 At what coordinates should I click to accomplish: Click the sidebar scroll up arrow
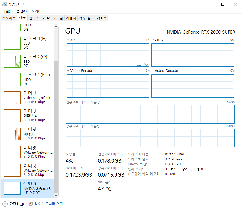tap(56, 27)
